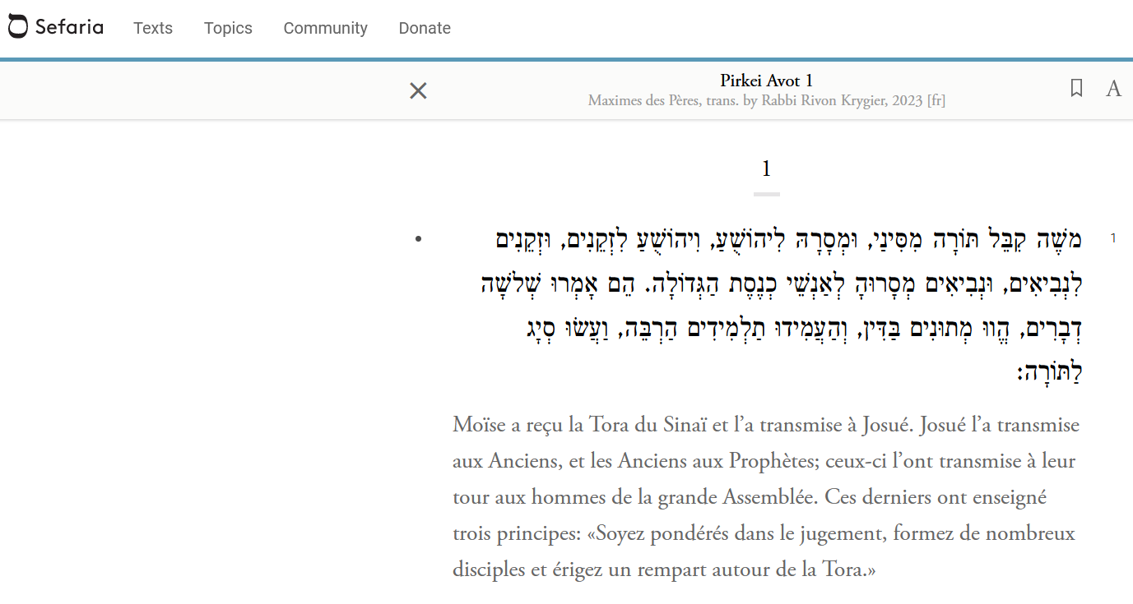Click the [fr] language tag in header

[936, 101]
